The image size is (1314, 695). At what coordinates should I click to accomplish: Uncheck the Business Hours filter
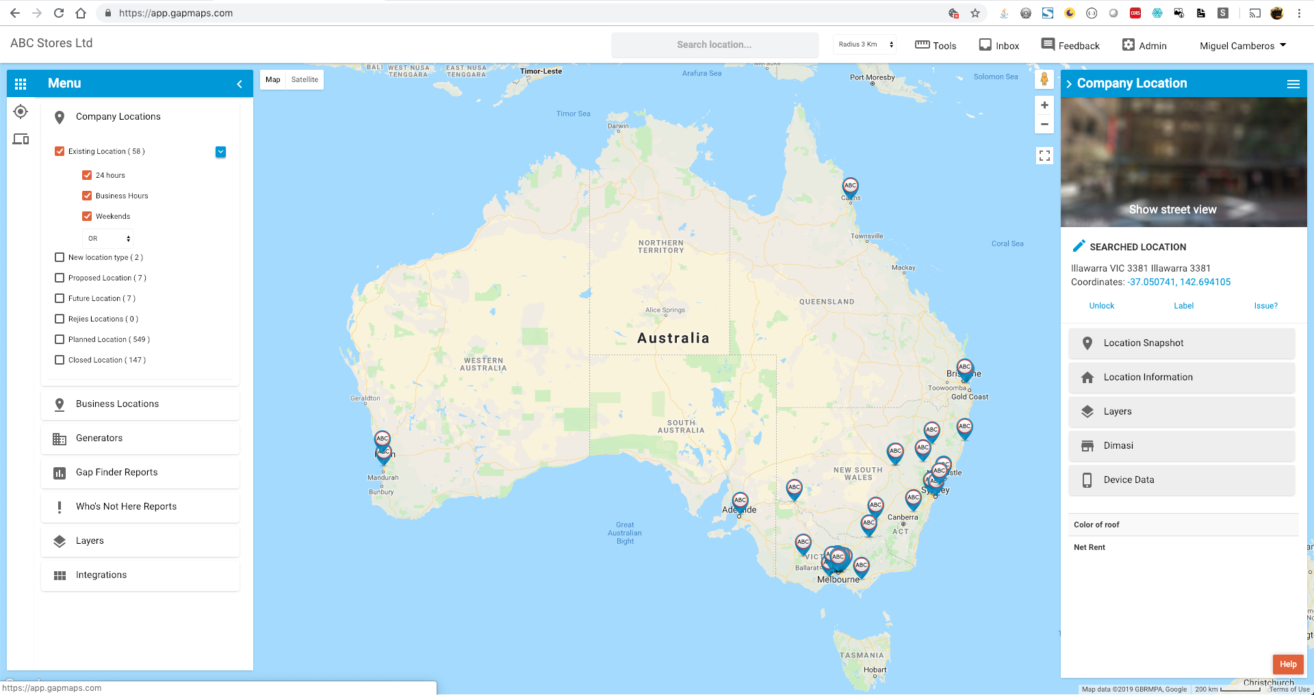coord(87,196)
